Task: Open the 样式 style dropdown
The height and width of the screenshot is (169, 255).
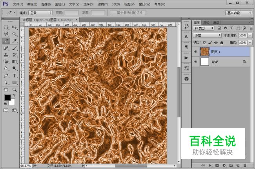Action: tap(40, 13)
